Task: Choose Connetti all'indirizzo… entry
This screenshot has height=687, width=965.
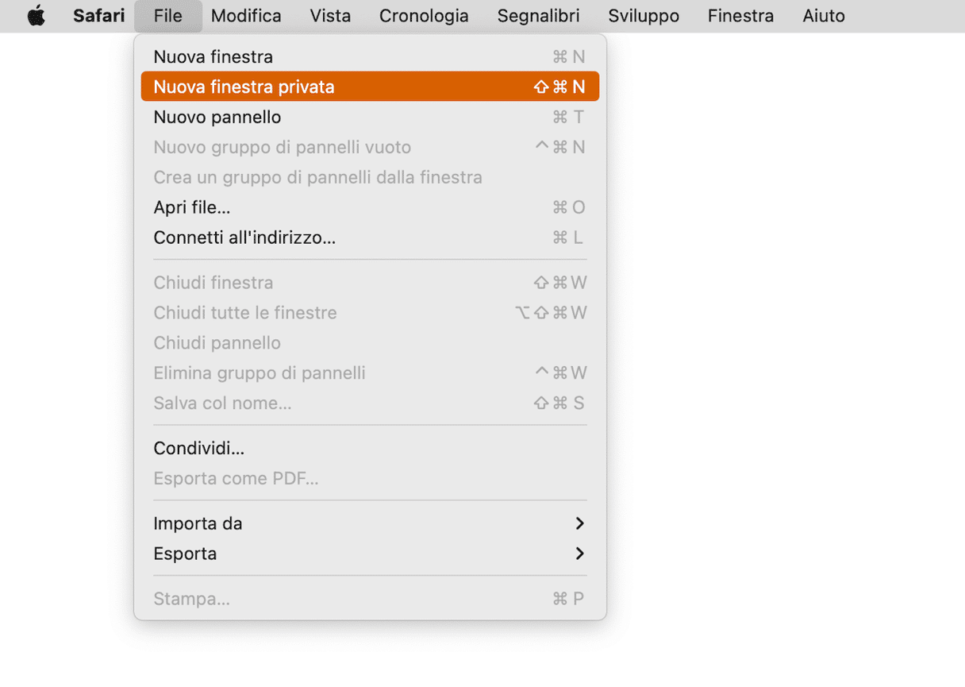Action: 370,237
